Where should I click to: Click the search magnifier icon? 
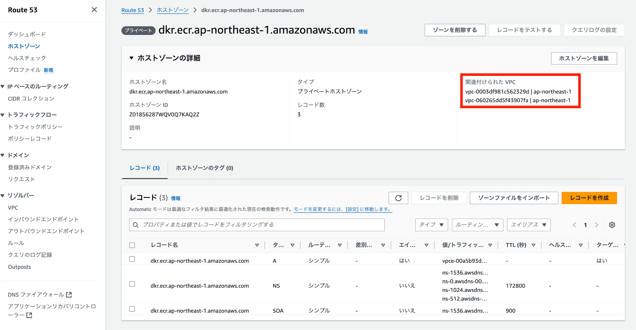(136, 225)
